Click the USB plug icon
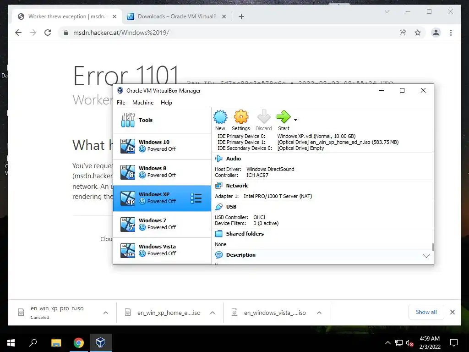Image resolution: width=469 pixels, height=352 pixels. [219, 207]
